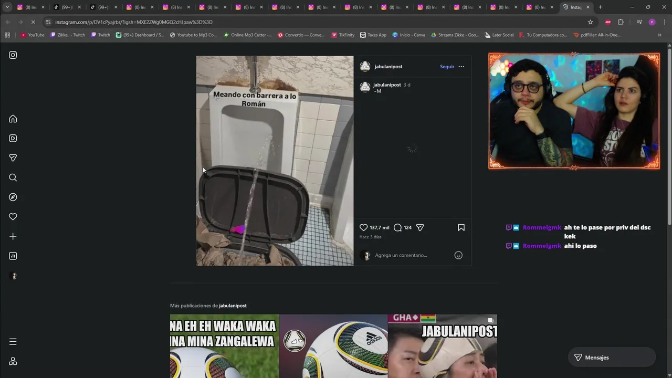
Task: Open the media controls icon in toolbar
Action: [x=639, y=22]
